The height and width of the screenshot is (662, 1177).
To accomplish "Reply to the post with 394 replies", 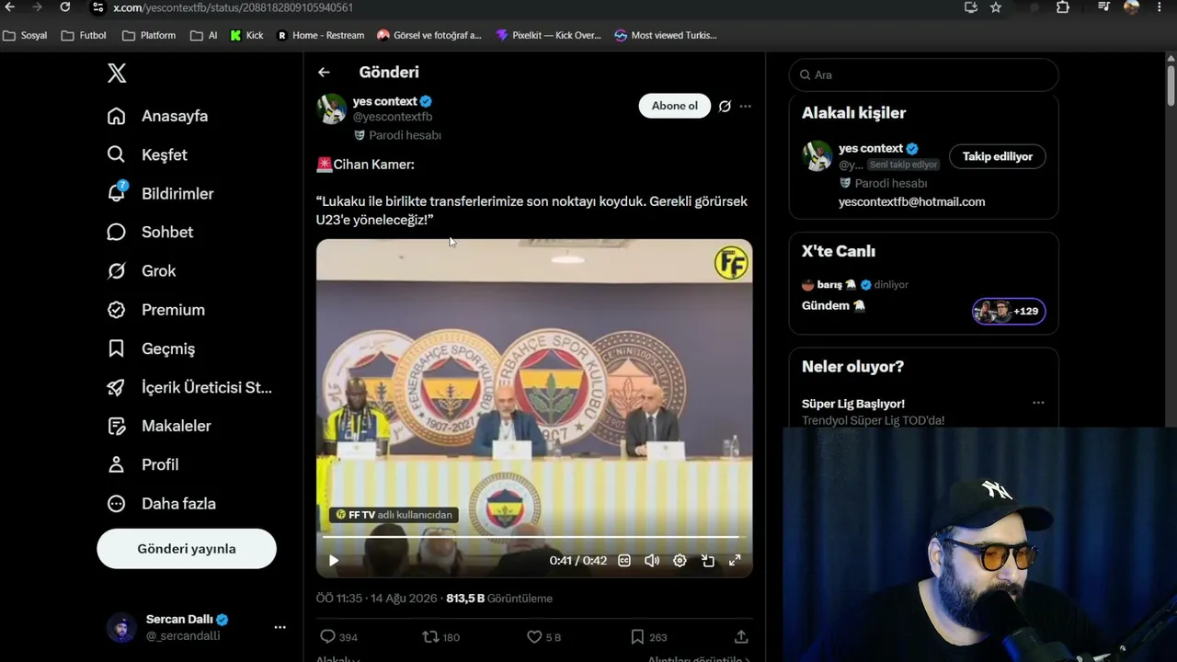I will pyautogui.click(x=338, y=636).
